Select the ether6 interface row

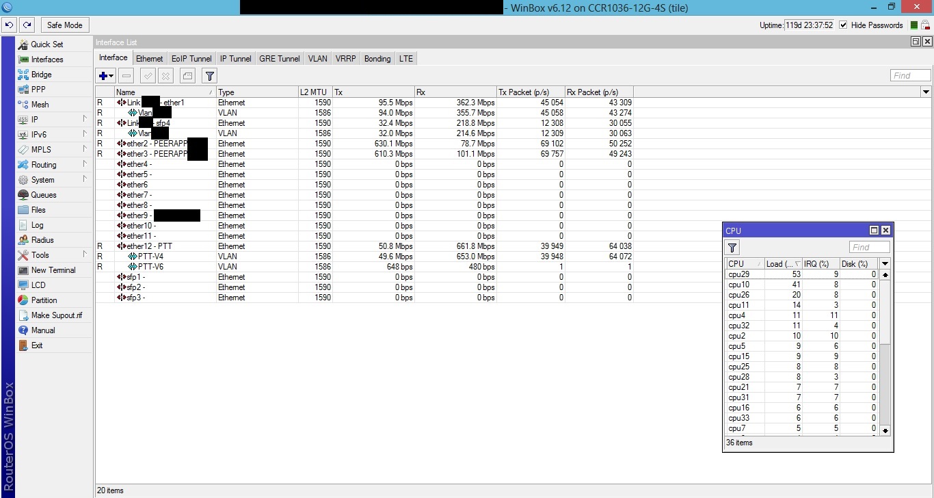tap(364, 185)
